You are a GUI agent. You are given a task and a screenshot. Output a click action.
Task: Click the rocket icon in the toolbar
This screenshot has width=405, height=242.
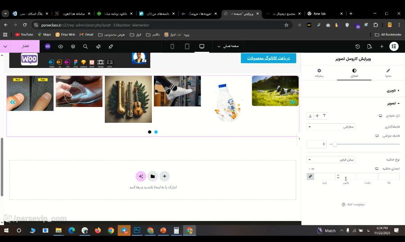tap(111, 47)
